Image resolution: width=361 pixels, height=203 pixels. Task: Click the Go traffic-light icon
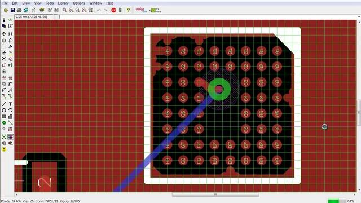click(120, 10)
